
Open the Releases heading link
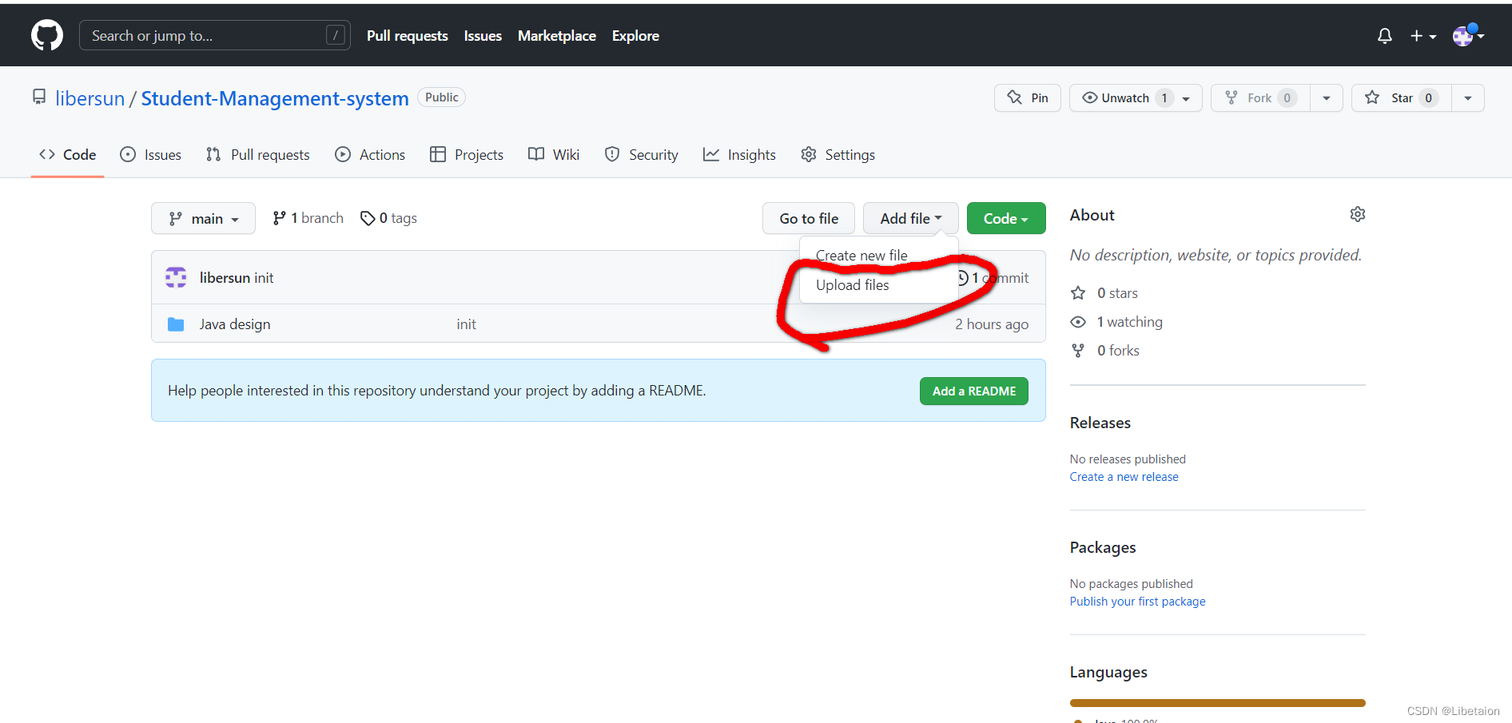click(x=1100, y=423)
